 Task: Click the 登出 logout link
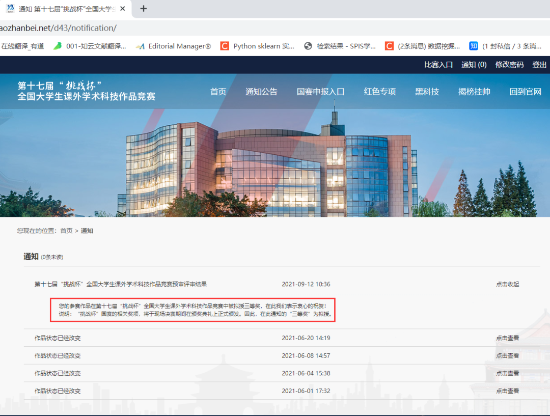539,65
